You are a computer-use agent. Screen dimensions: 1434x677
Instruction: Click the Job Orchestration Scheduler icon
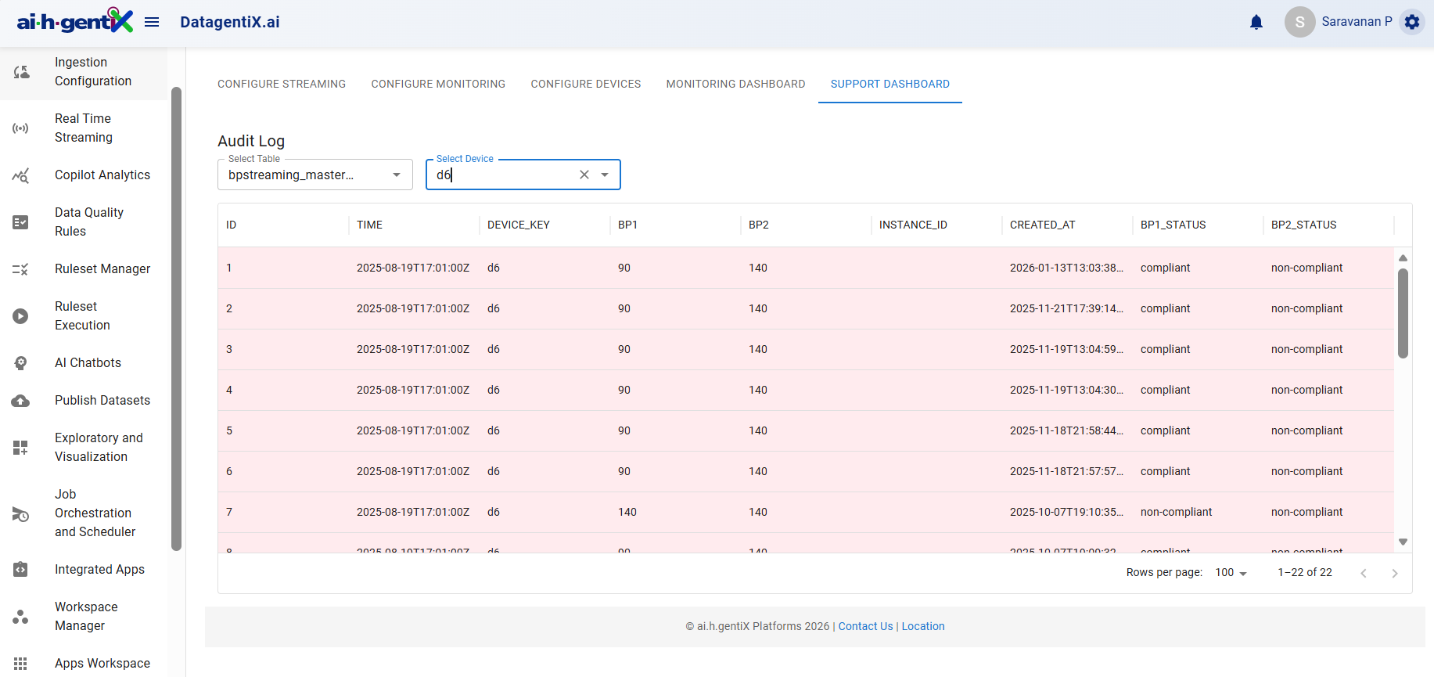coord(21,513)
